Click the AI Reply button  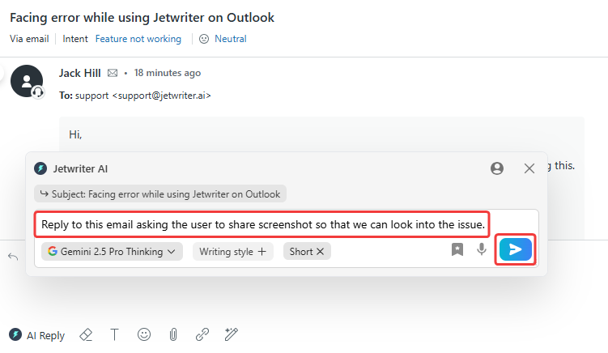[37, 335]
